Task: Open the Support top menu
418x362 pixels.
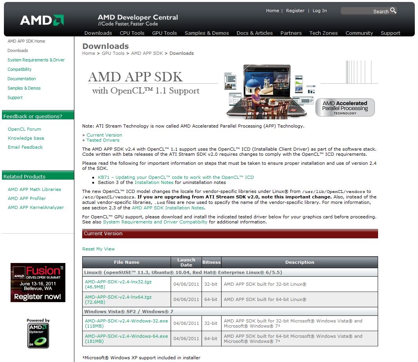Action: [390, 33]
